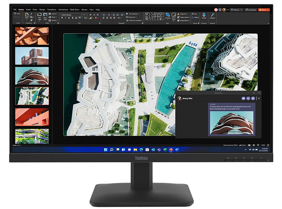The width and height of the screenshot is (282, 209).
Task: Toggle numbered list
Action: [x=109, y=15]
